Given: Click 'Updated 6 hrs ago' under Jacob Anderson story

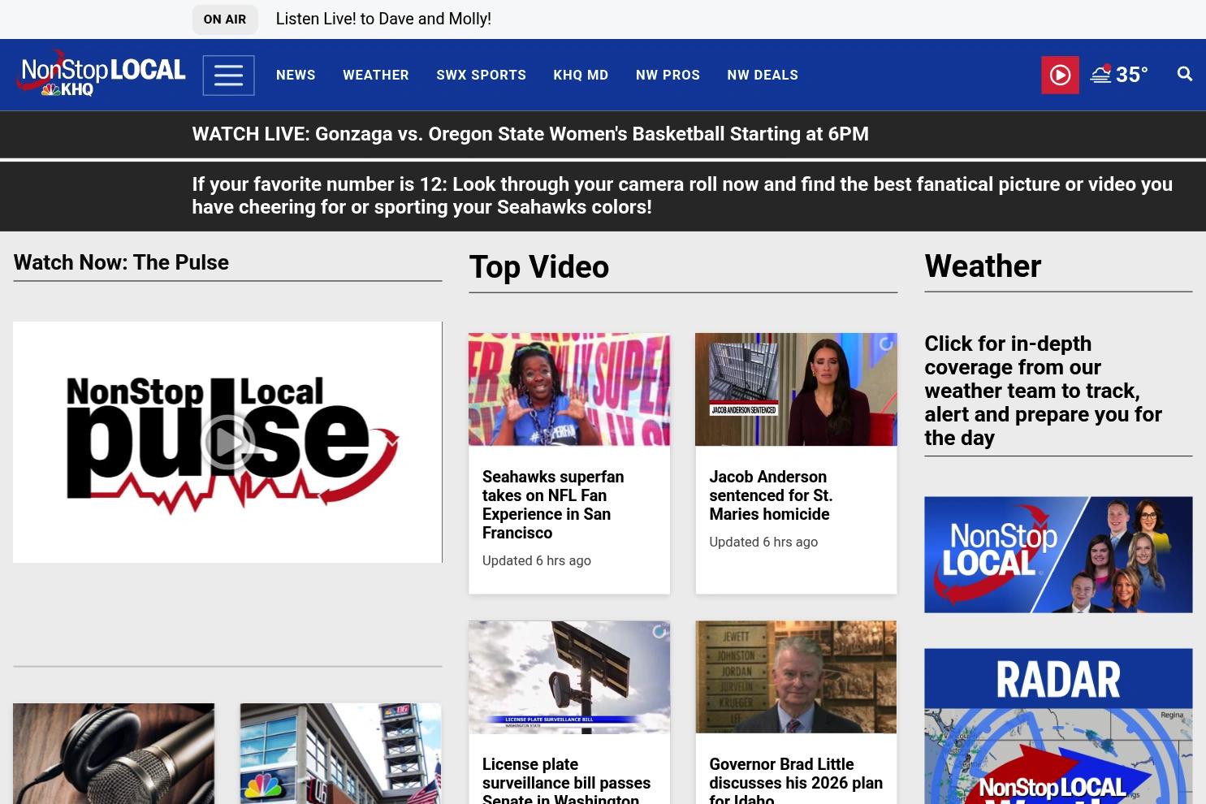Looking at the screenshot, I should click(x=763, y=542).
